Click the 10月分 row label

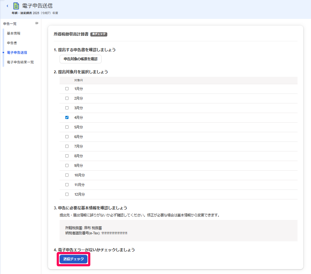[79, 175]
